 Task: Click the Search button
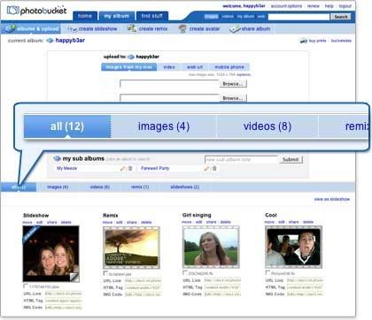(341, 17)
